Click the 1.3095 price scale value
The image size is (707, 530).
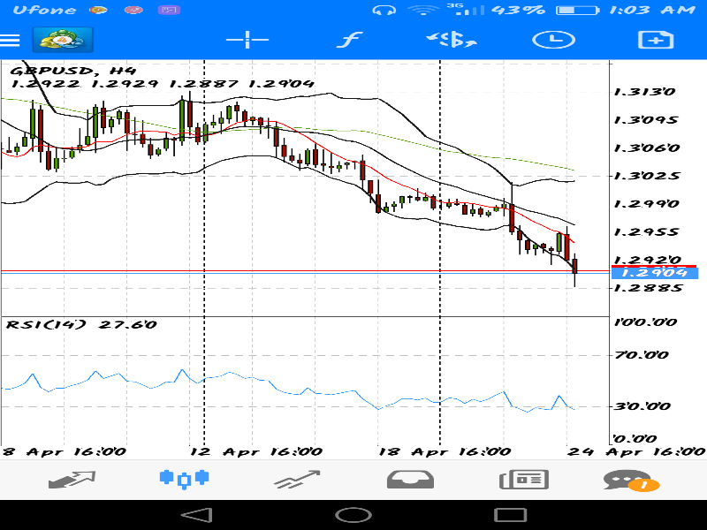(646, 120)
